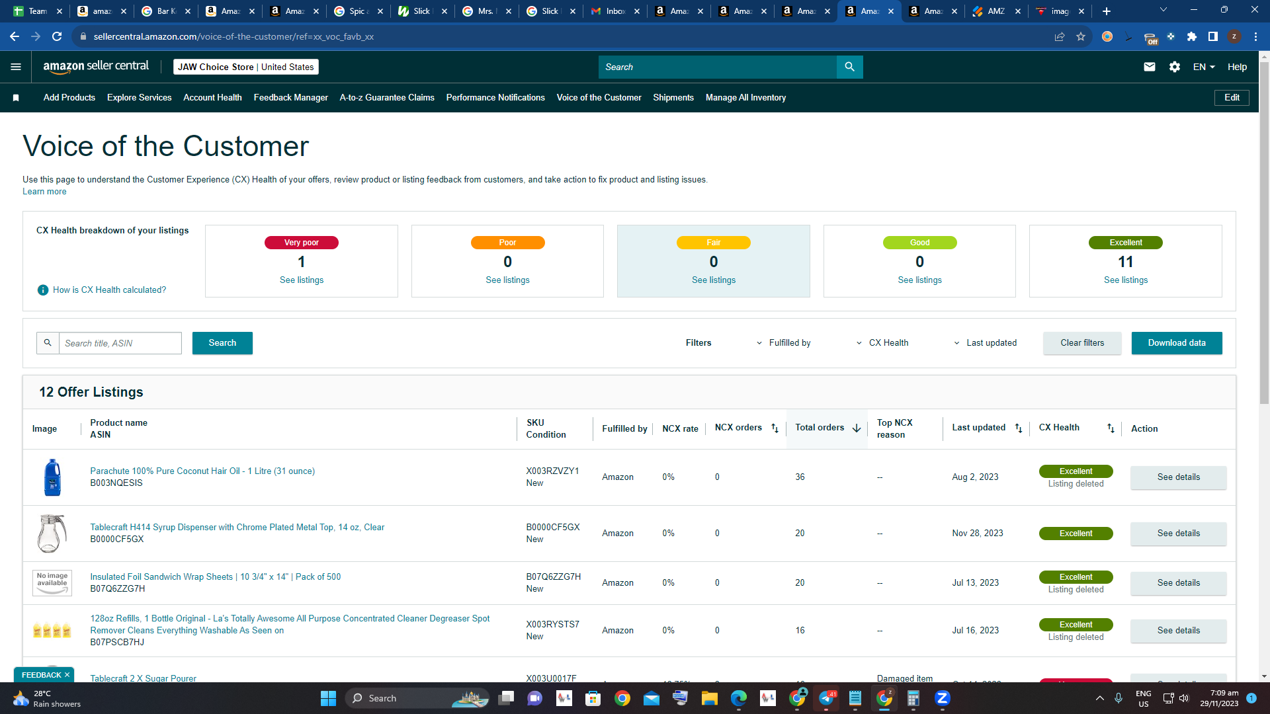Open the messages envelope icon
This screenshot has height=714, width=1270.
tap(1150, 67)
